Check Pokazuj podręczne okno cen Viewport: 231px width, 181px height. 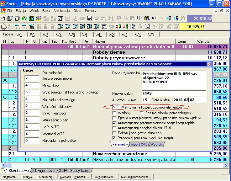pos(114,133)
